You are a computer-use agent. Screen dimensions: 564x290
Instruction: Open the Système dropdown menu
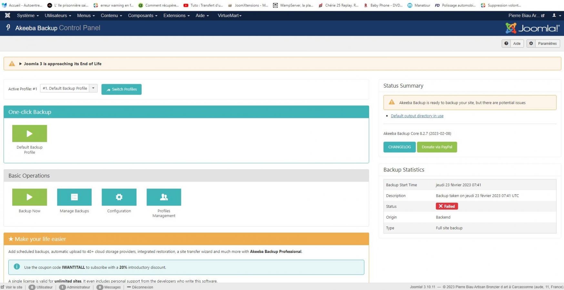point(28,15)
